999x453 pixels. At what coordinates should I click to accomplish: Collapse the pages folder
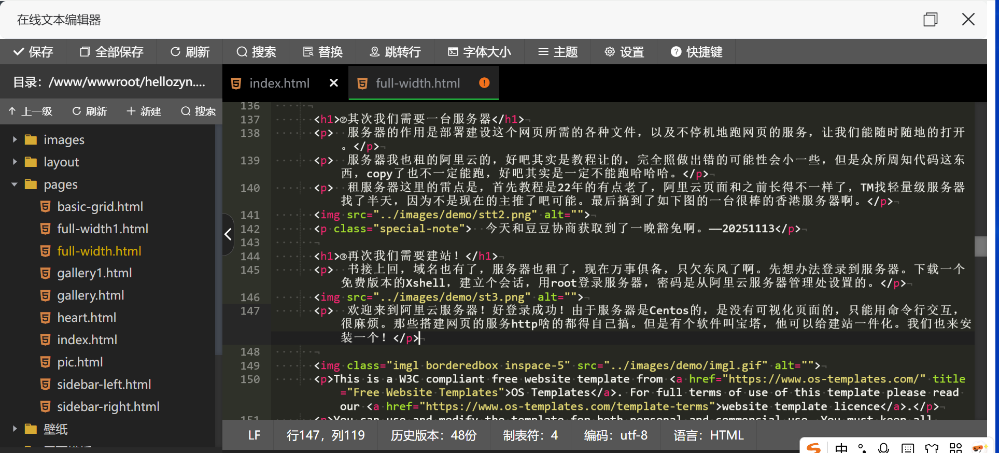coord(15,185)
